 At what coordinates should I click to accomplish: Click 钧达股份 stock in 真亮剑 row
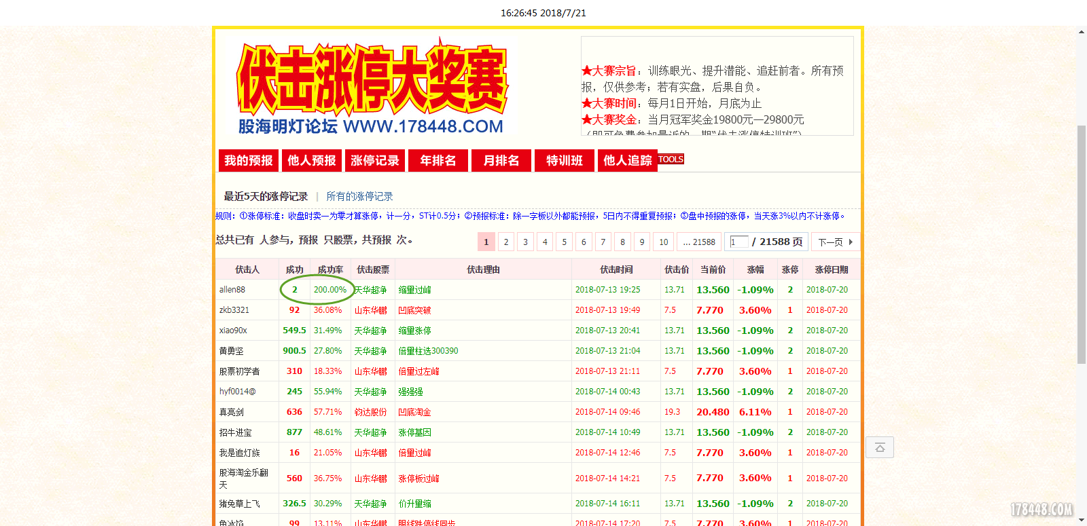pyautogui.click(x=370, y=412)
